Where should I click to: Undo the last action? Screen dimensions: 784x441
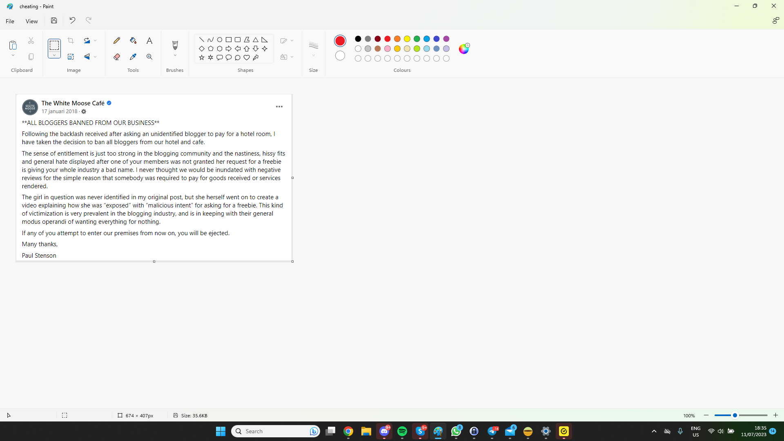click(72, 20)
